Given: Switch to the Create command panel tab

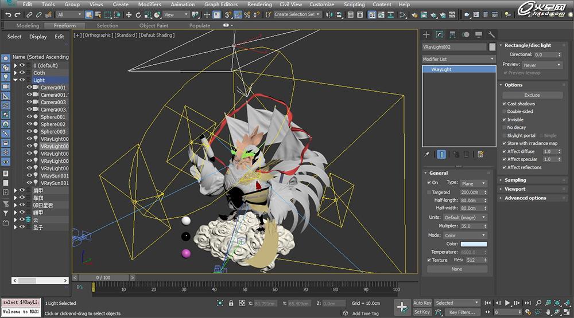Looking at the screenshot, I should [x=426, y=34].
